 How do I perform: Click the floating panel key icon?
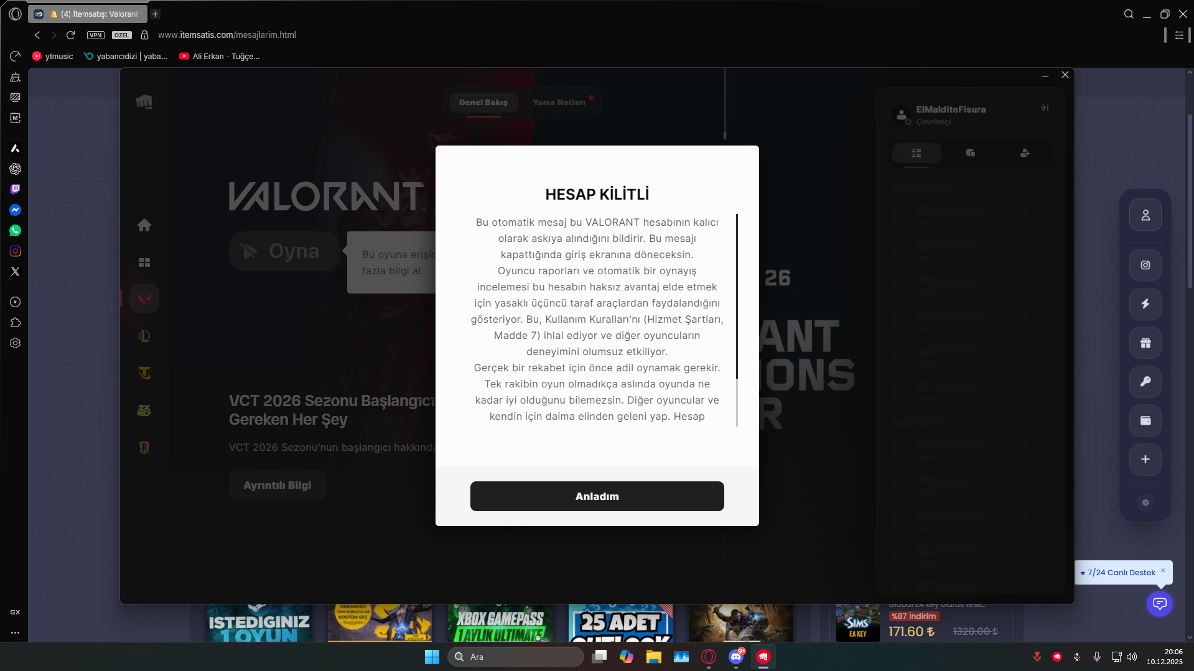(x=1145, y=382)
